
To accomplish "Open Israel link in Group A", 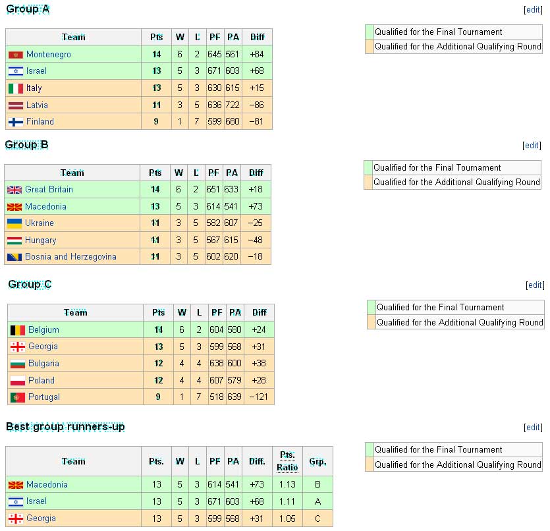I will 36,71.
